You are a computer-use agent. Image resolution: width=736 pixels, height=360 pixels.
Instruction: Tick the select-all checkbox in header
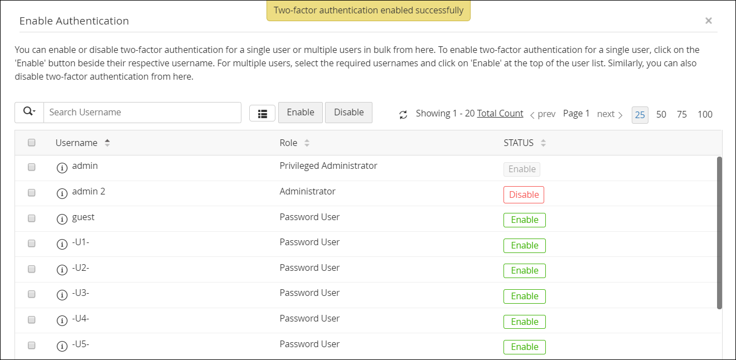pos(32,143)
